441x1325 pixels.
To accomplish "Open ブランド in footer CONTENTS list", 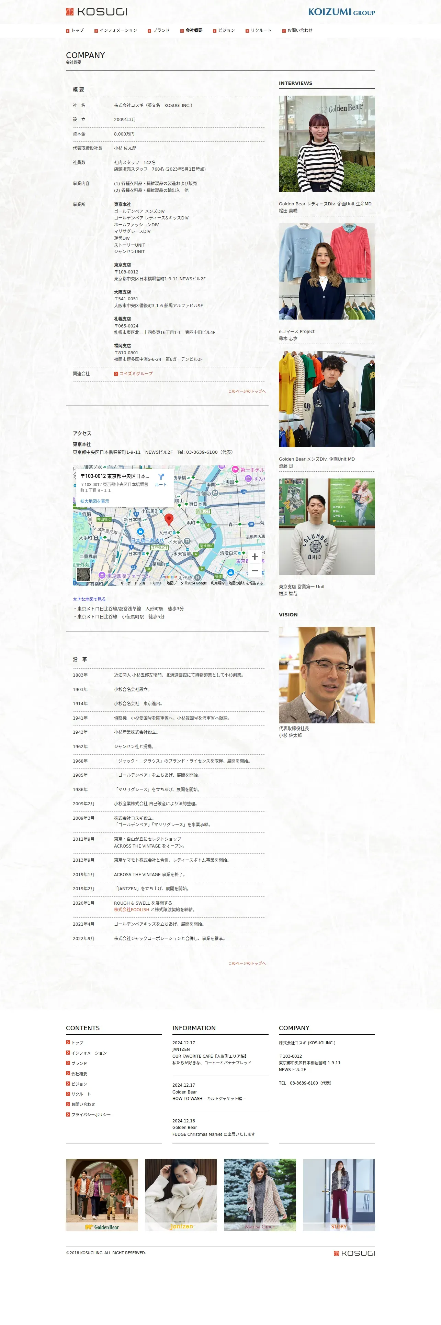I will (77, 1063).
